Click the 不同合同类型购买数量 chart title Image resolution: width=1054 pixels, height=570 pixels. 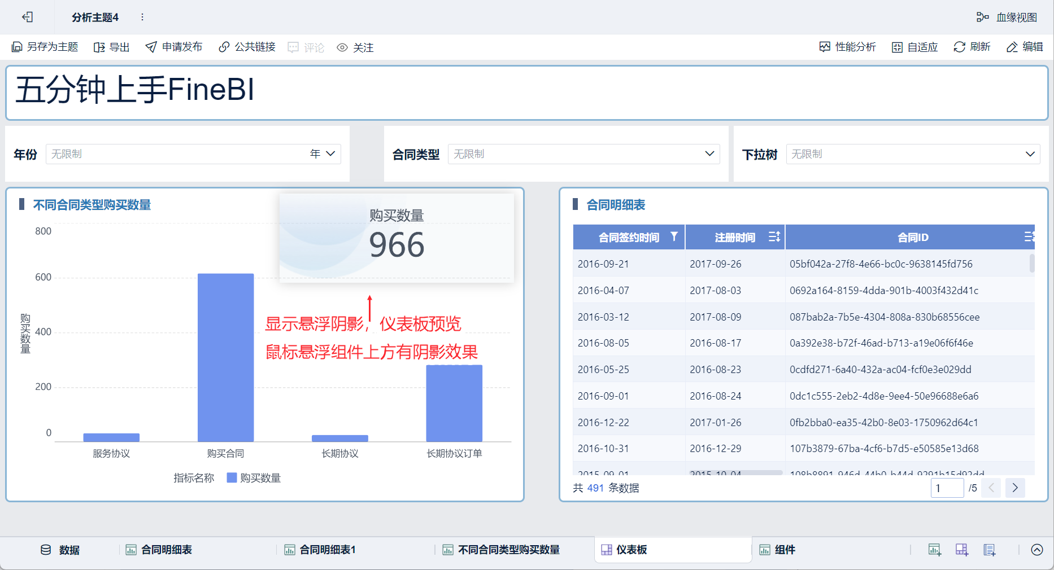(92, 205)
